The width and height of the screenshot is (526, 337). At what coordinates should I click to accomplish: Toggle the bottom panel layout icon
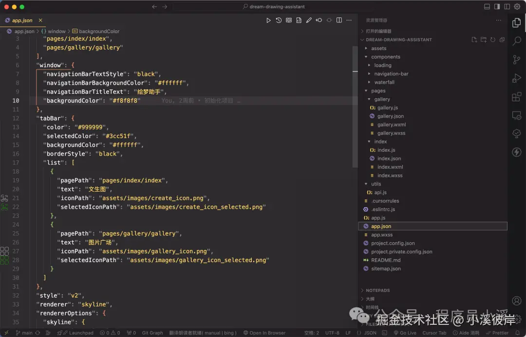(487, 7)
